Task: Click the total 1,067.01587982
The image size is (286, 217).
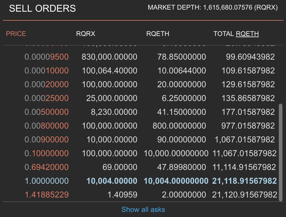Action: point(245,139)
